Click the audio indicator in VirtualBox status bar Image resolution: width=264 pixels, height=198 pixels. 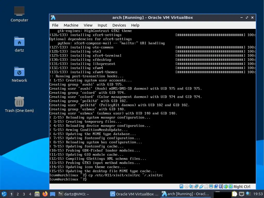tap(192, 186)
